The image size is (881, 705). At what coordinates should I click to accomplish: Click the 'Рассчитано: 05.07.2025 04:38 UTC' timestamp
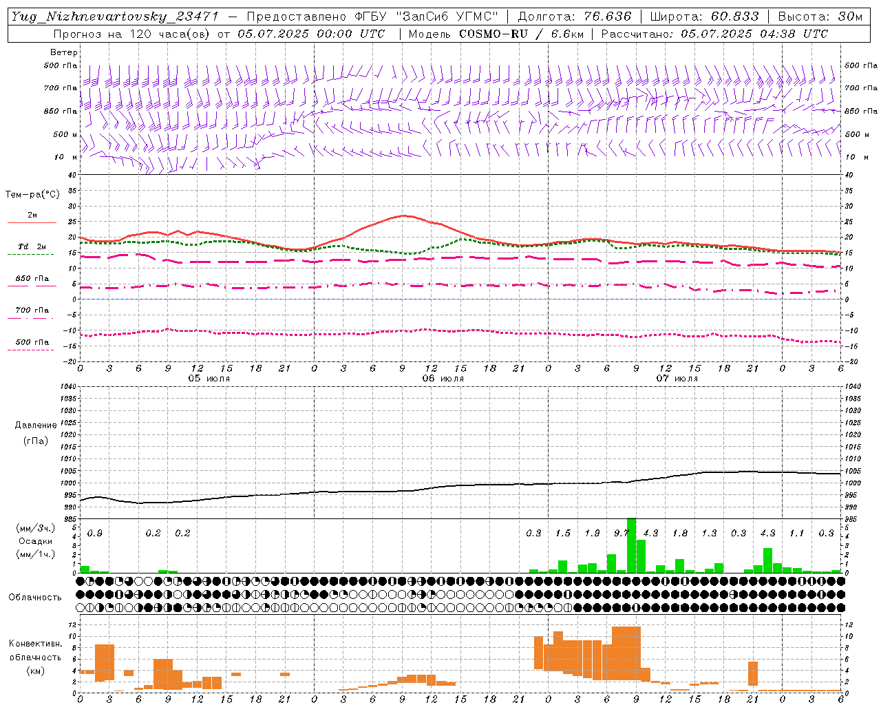coord(714,34)
